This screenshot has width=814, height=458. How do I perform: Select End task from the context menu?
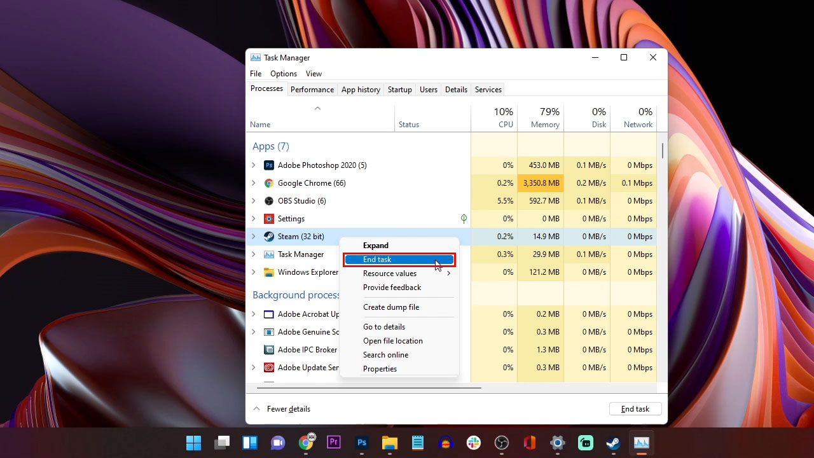point(377,259)
